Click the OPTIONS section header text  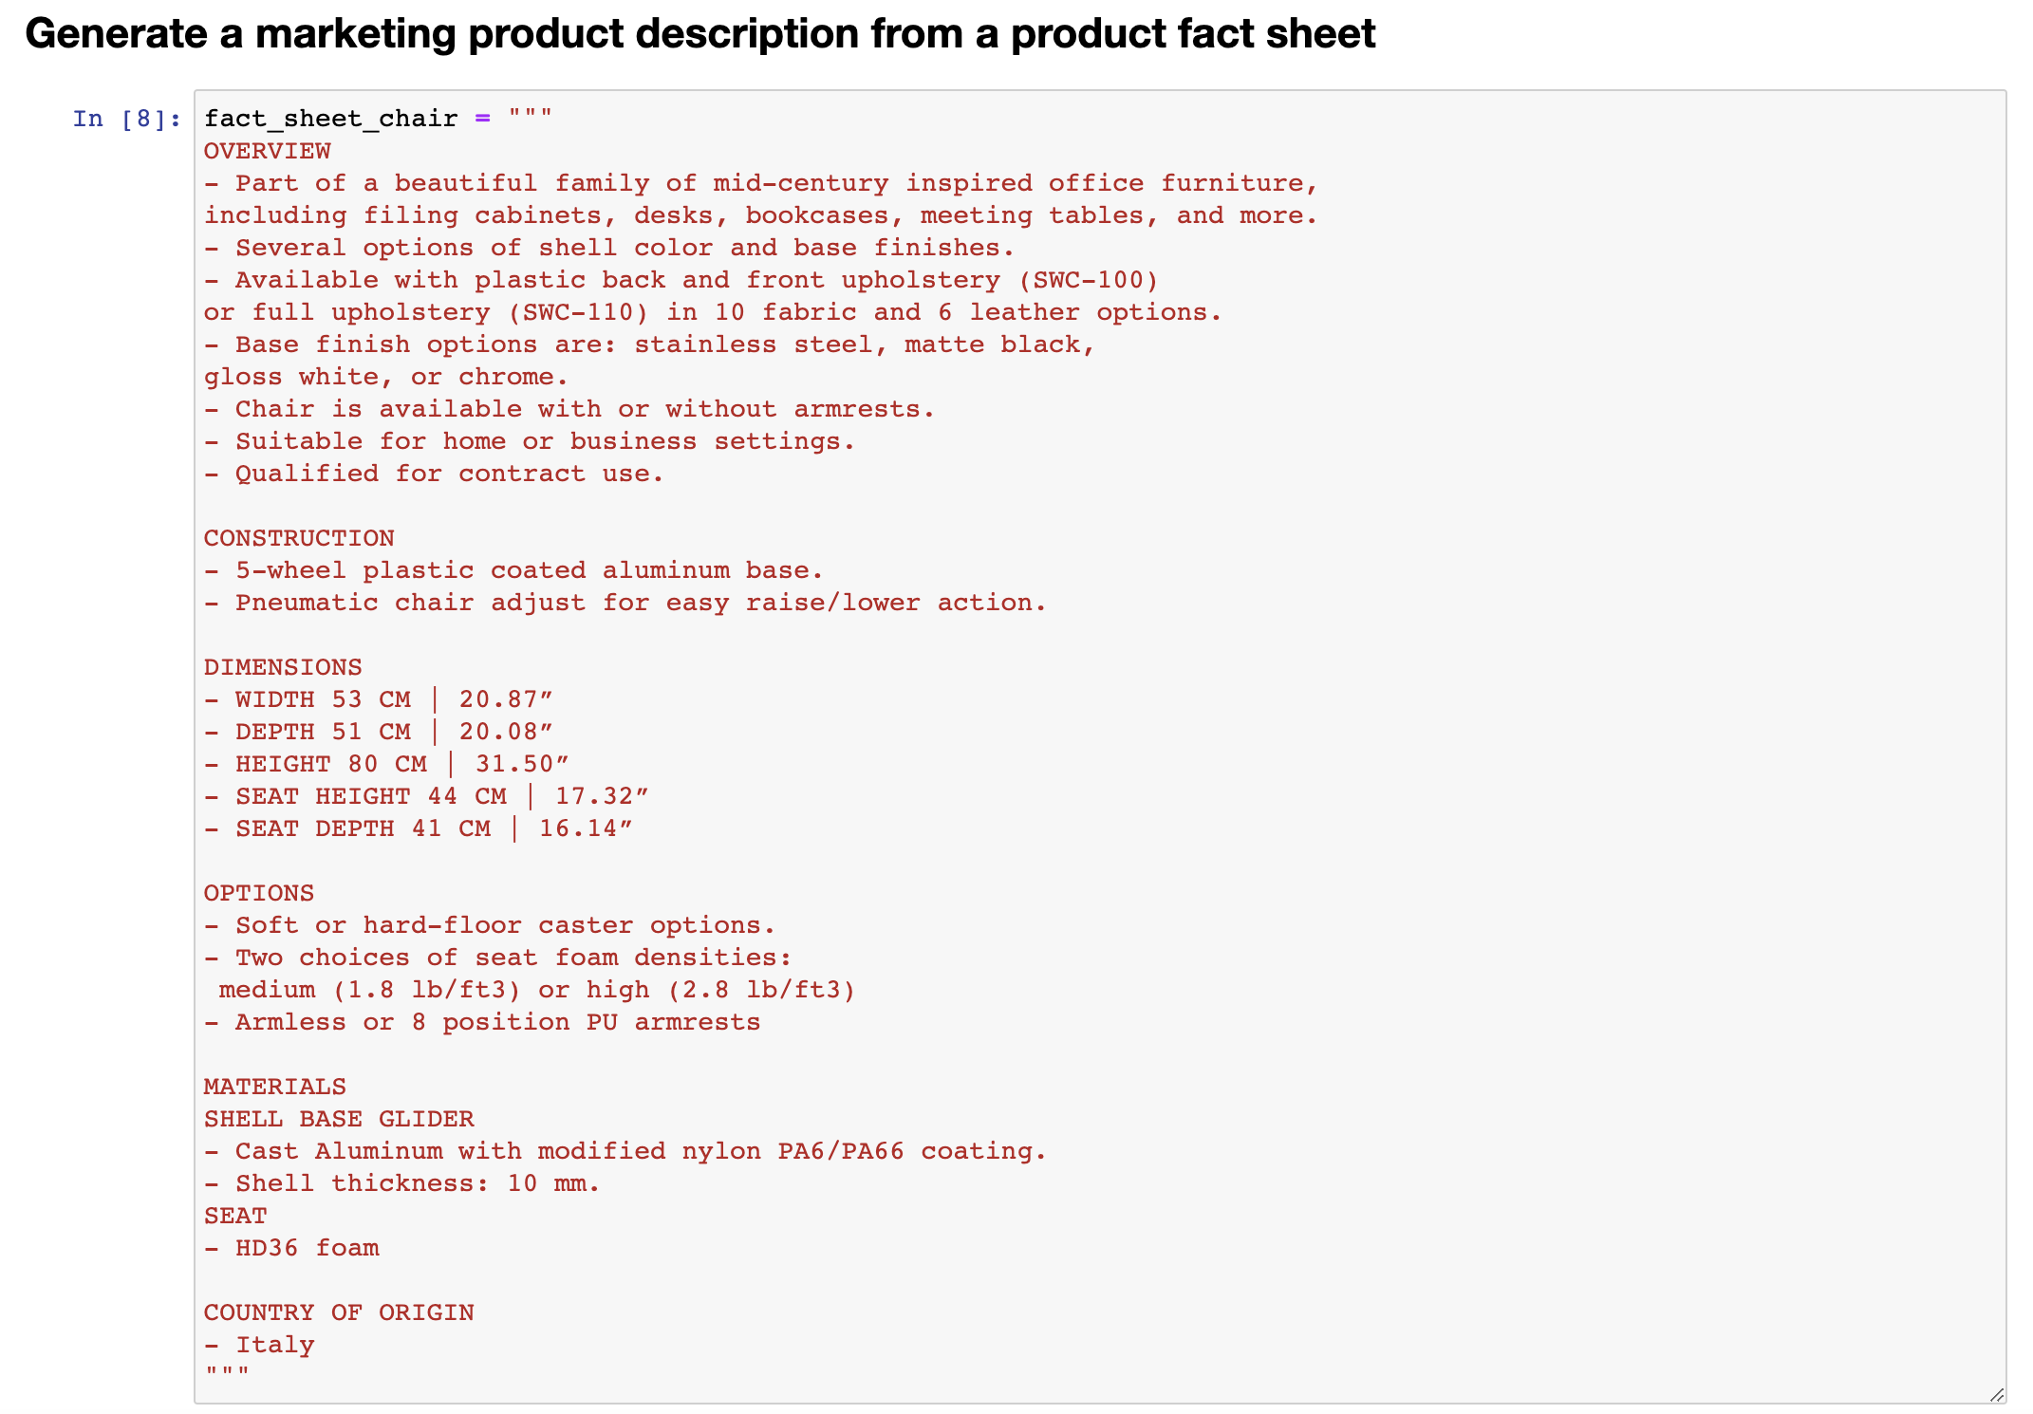point(258,893)
